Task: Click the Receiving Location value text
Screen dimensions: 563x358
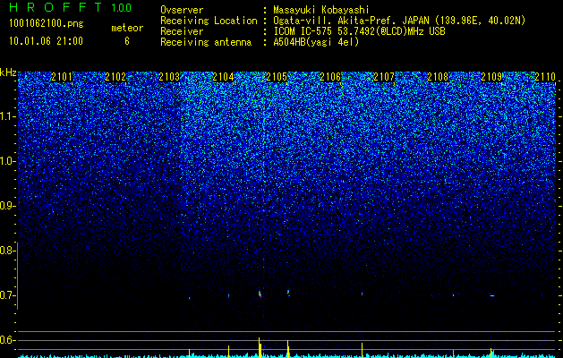Action: (x=399, y=21)
